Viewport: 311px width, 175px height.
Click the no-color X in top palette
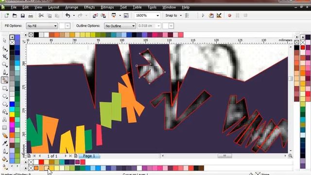point(31,35)
